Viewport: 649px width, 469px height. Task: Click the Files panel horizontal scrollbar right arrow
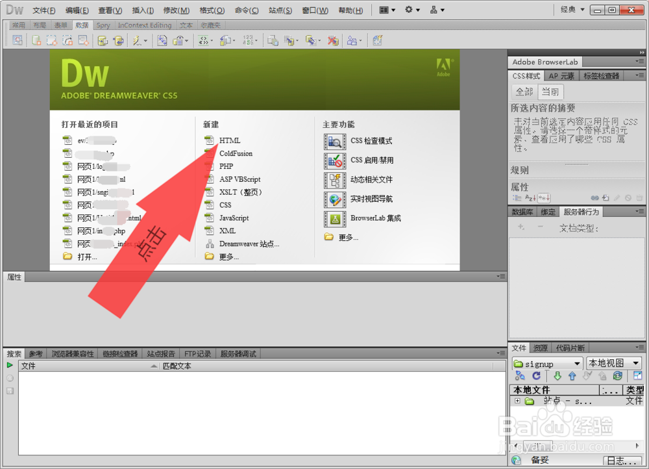tap(637, 446)
